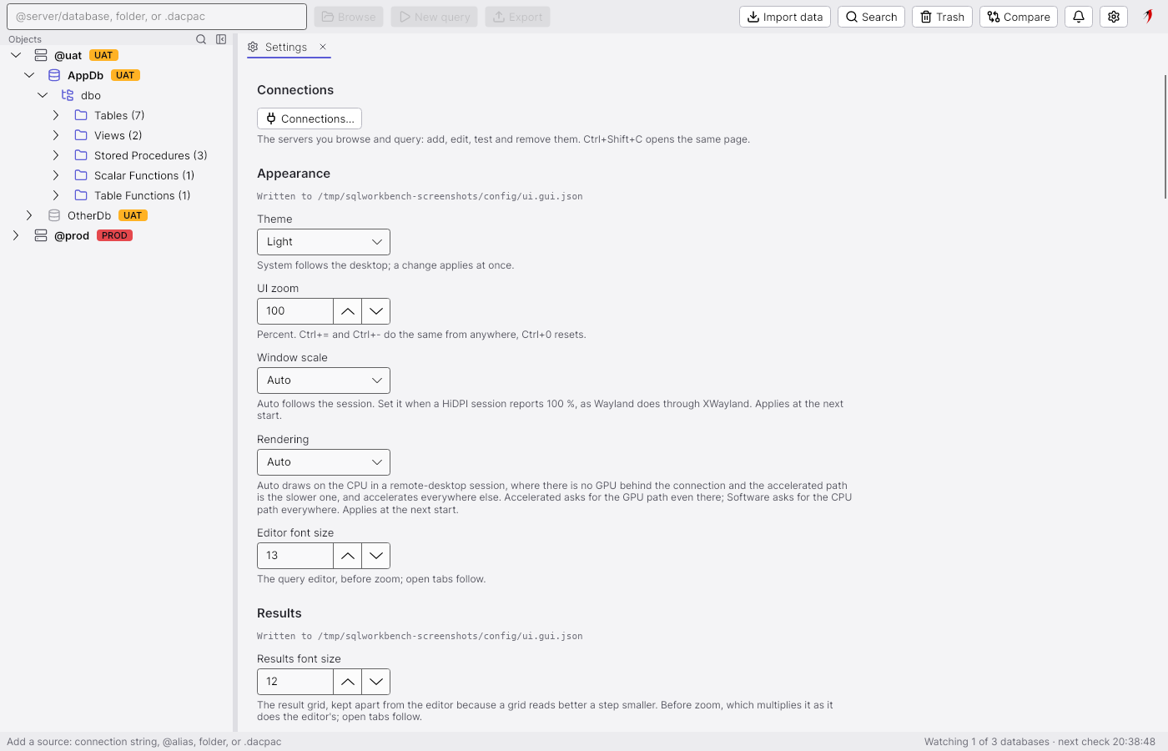
Task: Focus the server/database source input field
Action: [x=157, y=17]
